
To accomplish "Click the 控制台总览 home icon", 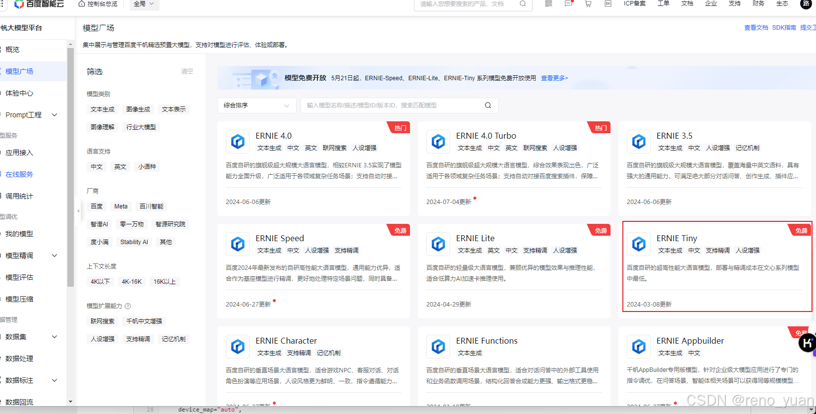I will tap(82, 3).
